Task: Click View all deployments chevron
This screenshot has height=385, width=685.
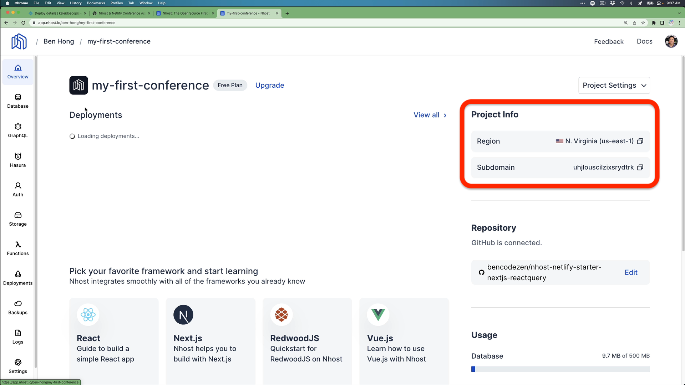Action: pos(445,115)
